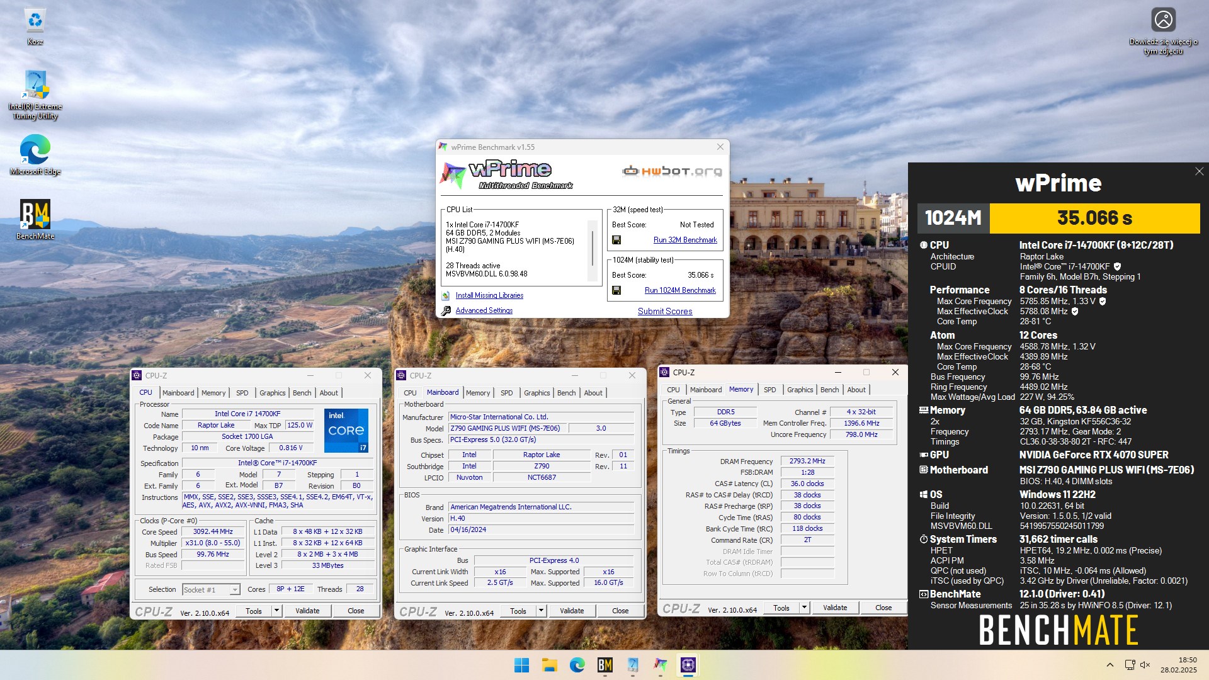Click the BIOS Version H.40 field
Screen dimensions: 1209x680
[541, 518]
